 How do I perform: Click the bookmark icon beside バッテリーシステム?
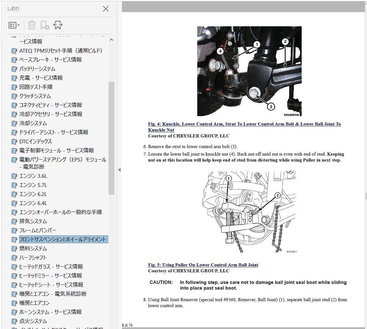14,69
